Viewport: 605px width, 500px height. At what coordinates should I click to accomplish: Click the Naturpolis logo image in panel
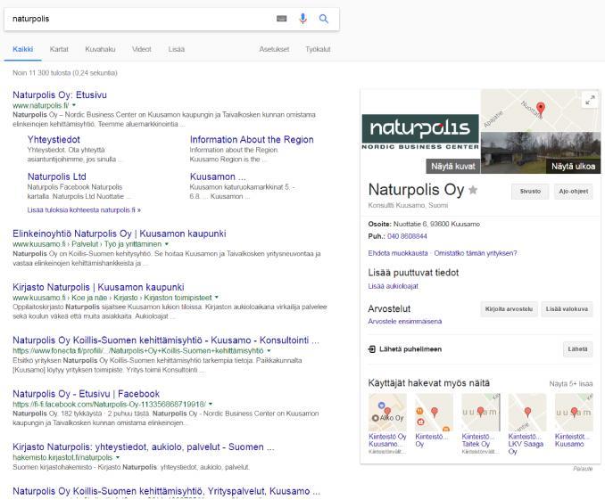(x=420, y=131)
